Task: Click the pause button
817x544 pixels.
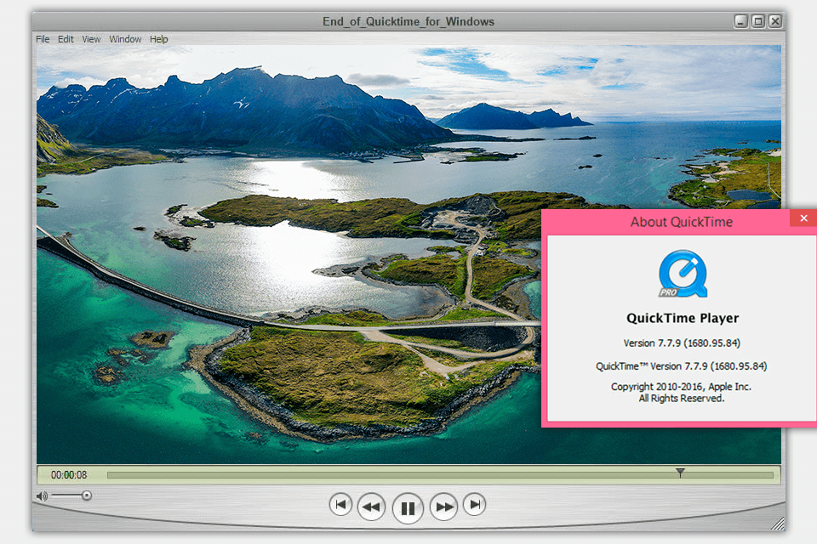Action: [408, 507]
